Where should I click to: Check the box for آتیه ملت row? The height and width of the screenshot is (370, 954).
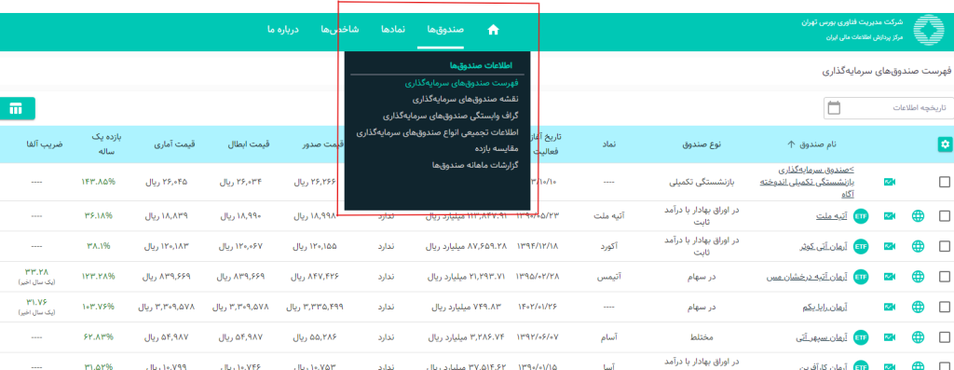pyautogui.click(x=945, y=216)
